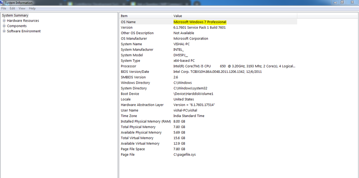Click the INTEL_ value
The width and height of the screenshot is (359, 178).
(x=179, y=50)
